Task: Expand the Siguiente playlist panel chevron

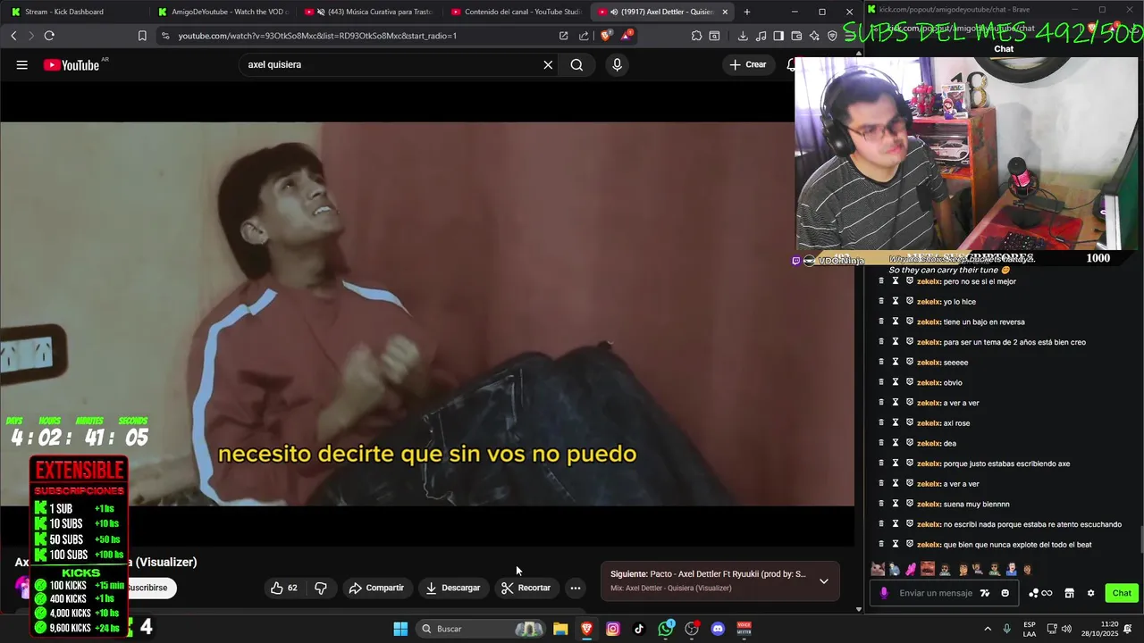Action: (824, 580)
